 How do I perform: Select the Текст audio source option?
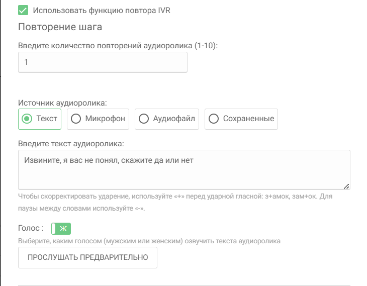(40, 119)
